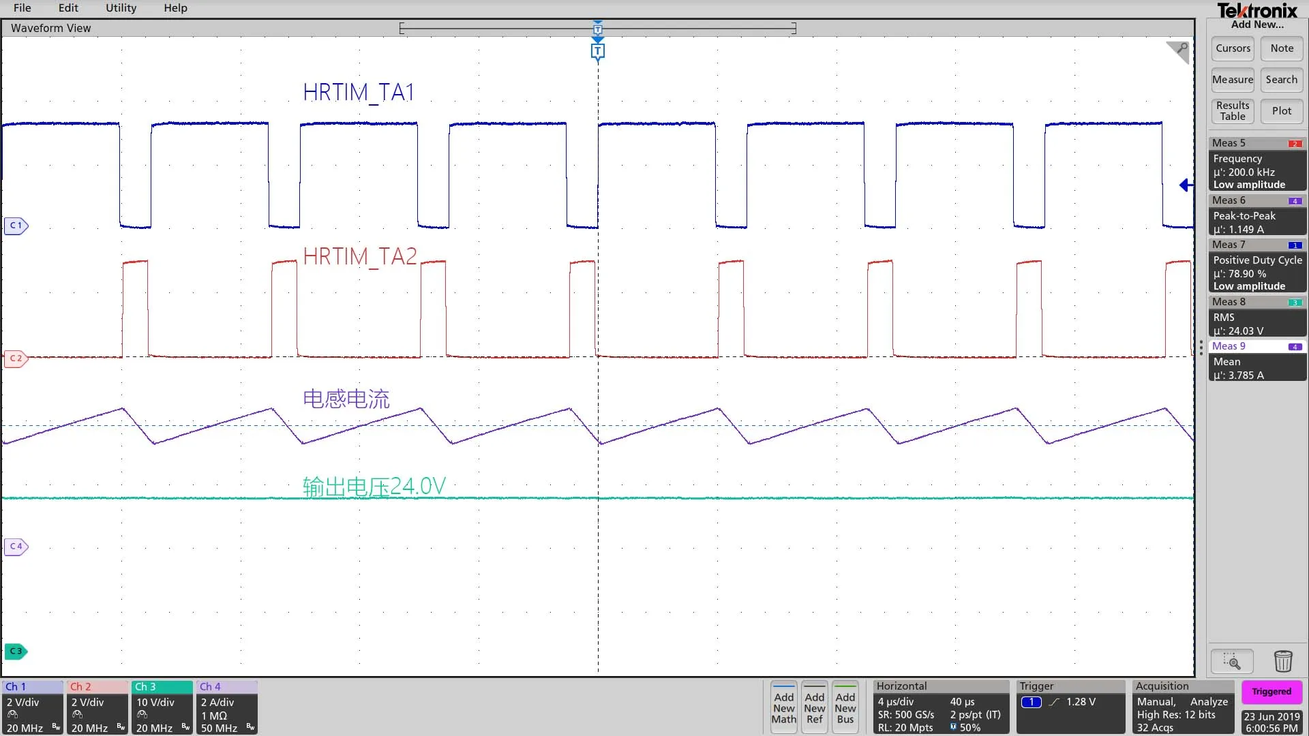
Task: Select the Meas 6 Peak-to-Peak badge
Action: pyautogui.click(x=1257, y=215)
